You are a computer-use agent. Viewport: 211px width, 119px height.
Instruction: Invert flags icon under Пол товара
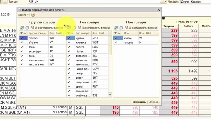[127, 28]
